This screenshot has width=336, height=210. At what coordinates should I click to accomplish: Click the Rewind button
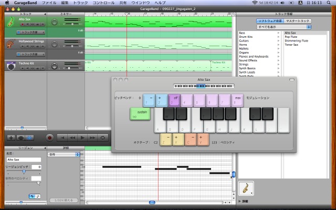click(x=72, y=138)
